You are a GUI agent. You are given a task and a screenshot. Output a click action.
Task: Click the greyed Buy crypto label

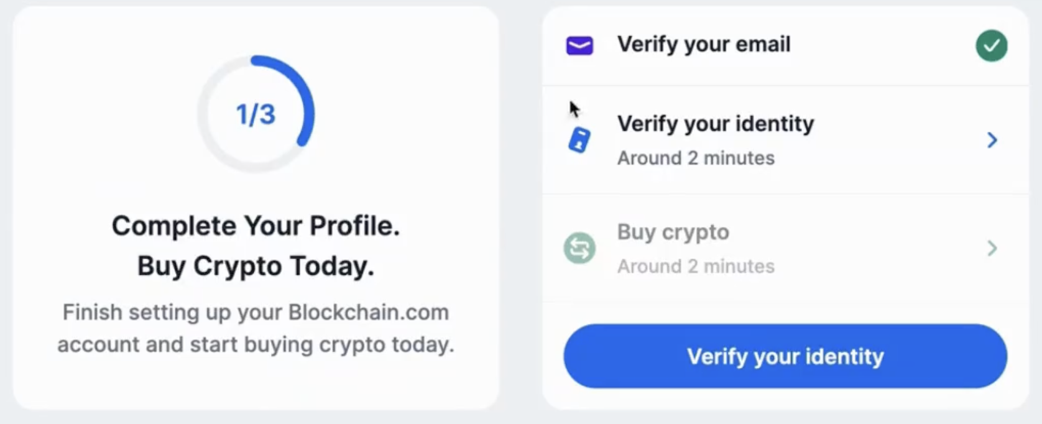coord(673,232)
